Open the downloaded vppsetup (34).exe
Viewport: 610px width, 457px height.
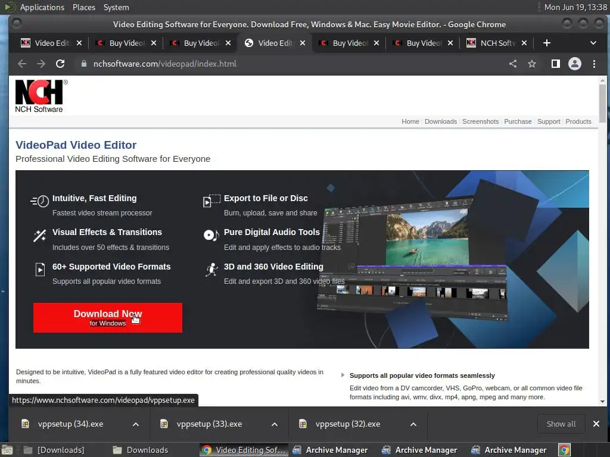(x=70, y=424)
